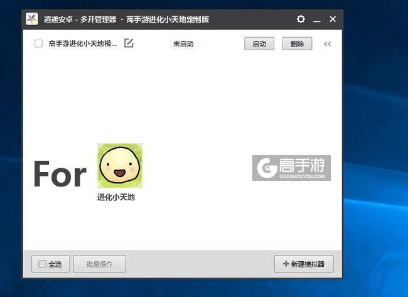Viewport: 408px width, 297px height.
Task: Click the 逍遥安卓 pinwheel logo icon
Action: [x=32, y=19]
